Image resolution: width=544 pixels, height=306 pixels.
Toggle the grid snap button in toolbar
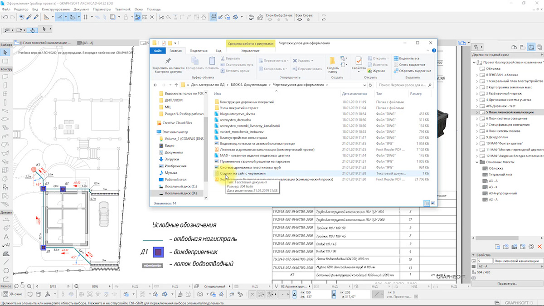tap(85, 17)
